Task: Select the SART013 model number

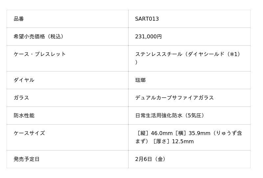Action: (147, 19)
